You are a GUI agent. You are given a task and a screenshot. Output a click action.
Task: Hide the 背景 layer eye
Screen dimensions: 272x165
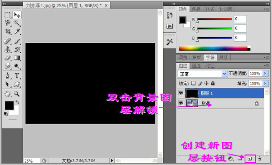180,103
